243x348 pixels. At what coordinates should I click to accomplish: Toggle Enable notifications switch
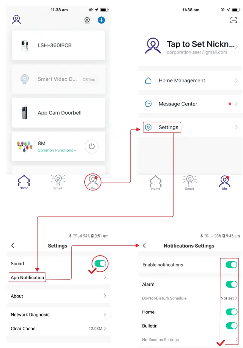[x=232, y=265]
